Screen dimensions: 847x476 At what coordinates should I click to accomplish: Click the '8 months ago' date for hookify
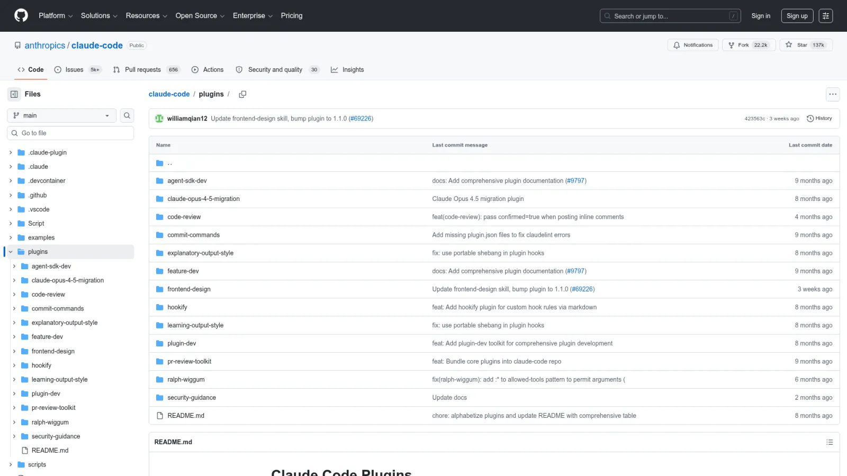(814, 307)
